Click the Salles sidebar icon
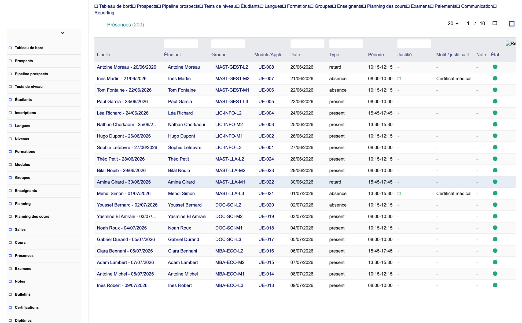 pos(10,229)
